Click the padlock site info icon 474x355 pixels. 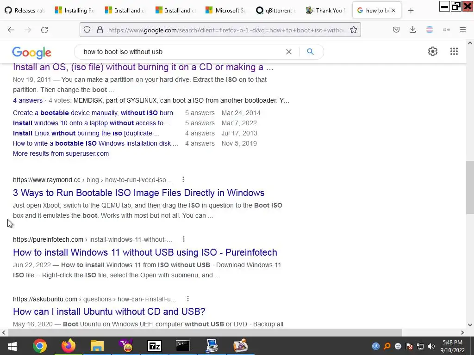(100, 30)
